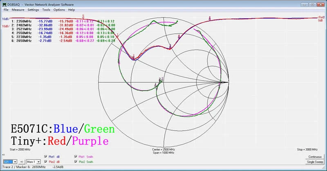Click the blue -1.35dB value for marker 5
The height and width of the screenshot is (171, 327).
click(45, 37)
